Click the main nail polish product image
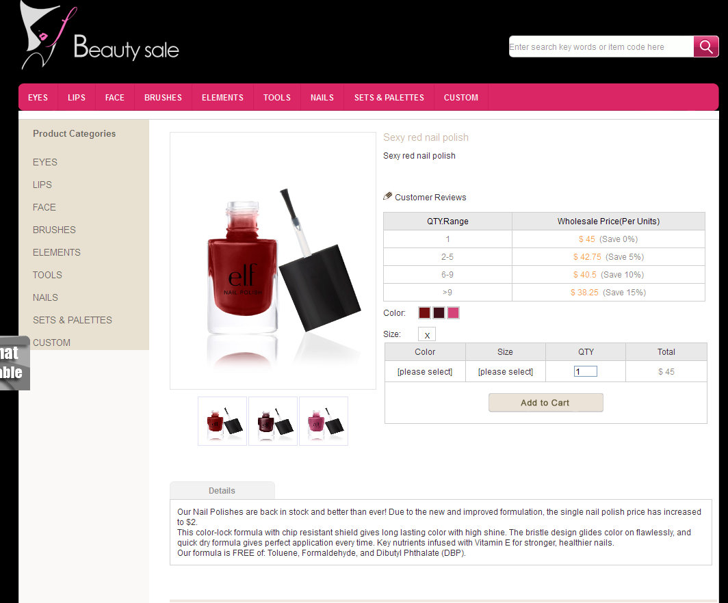Viewport: 728px width, 603px height. click(x=273, y=260)
